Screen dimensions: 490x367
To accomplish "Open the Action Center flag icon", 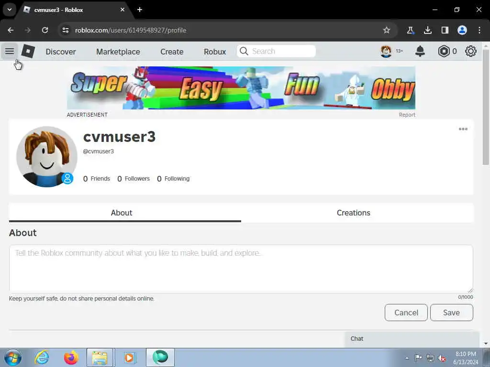I will [418, 357].
